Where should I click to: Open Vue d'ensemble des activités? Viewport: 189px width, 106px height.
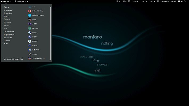[x=13, y=59]
